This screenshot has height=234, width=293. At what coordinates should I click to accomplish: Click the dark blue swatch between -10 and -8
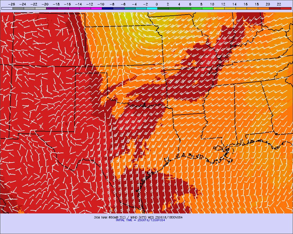[108, 8]
